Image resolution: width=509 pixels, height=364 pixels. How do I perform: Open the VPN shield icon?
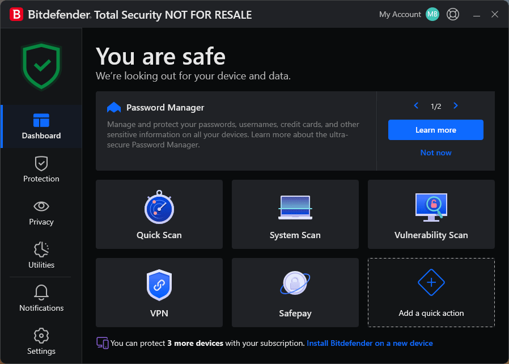tap(159, 285)
